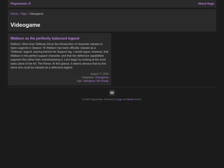
Task: Open the Mini Essay tag link
Action: [102, 81]
